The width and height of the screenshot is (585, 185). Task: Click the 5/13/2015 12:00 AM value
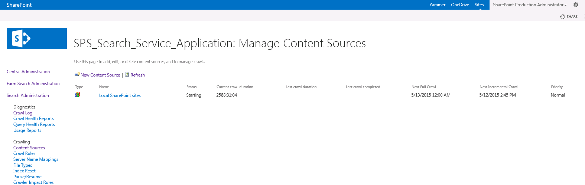431,95
